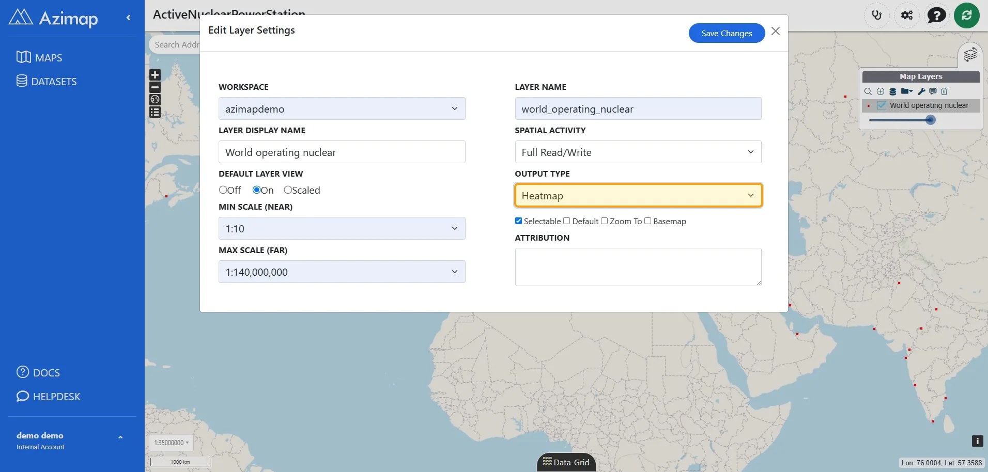Click the Save Changes button
The image size is (988, 472).
coord(727,33)
